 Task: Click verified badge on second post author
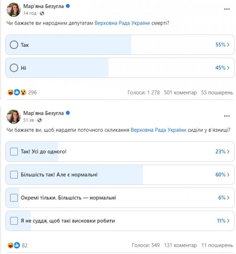tap(68, 113)
